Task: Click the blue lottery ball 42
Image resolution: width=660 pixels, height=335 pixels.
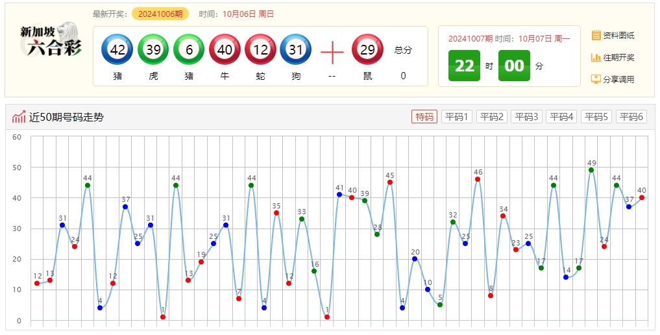Action: tap(117, 50)
